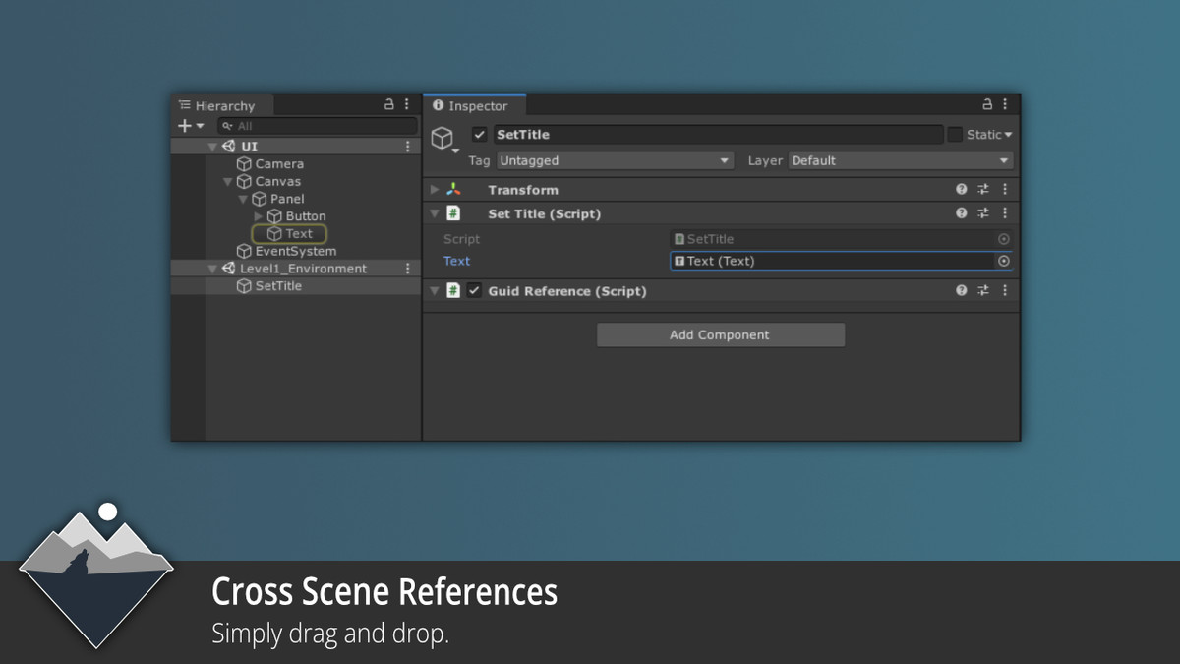Click the presets icon on Set Title script
This screenshot has width=1180, height=664.
pyautogui.click(x=982, y=213)
